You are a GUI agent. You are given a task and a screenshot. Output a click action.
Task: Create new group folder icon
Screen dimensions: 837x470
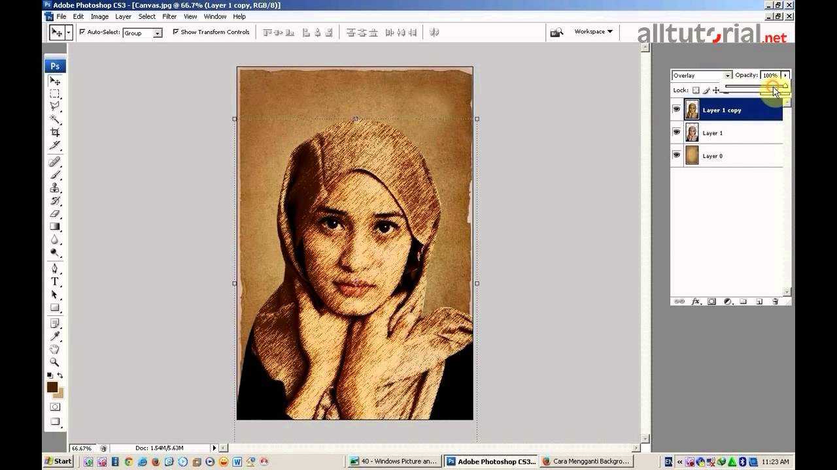coord(743,302)
